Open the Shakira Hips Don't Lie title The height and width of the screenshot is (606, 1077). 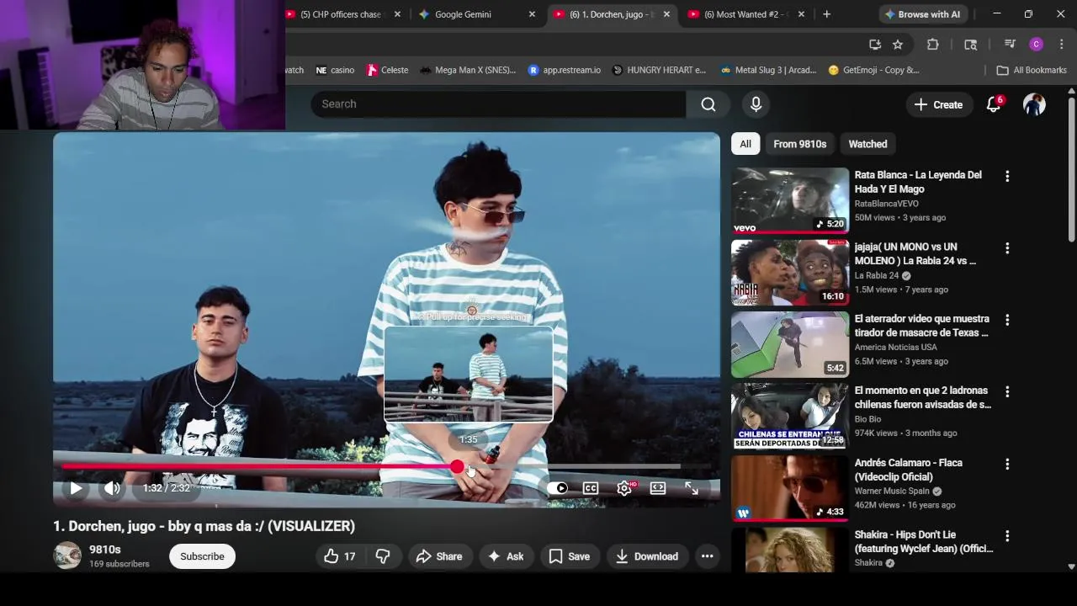coord(924,541)
